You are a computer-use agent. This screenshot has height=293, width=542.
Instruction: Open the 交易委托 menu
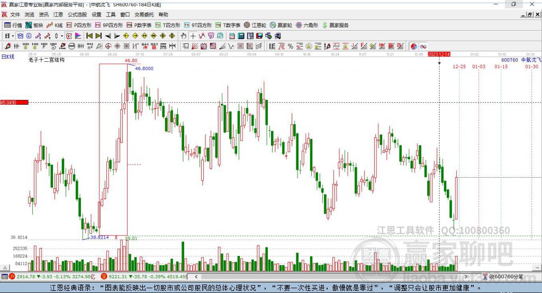(144, 14)
